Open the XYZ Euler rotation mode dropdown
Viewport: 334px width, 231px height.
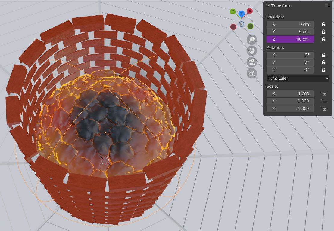298,78
